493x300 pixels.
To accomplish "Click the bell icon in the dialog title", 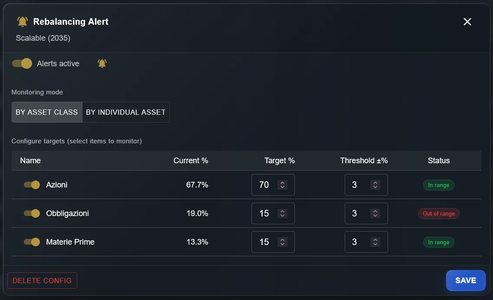I will click(x=22, y=21).
